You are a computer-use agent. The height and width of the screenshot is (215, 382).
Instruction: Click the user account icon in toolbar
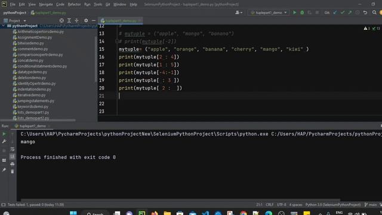[x=239, y=13]
